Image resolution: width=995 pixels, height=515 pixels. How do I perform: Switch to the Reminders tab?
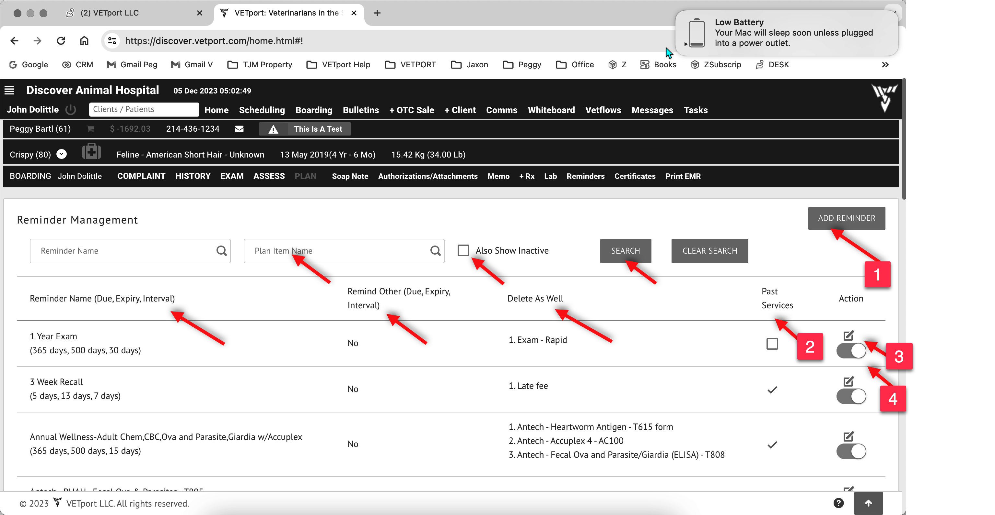coord(586,176)
